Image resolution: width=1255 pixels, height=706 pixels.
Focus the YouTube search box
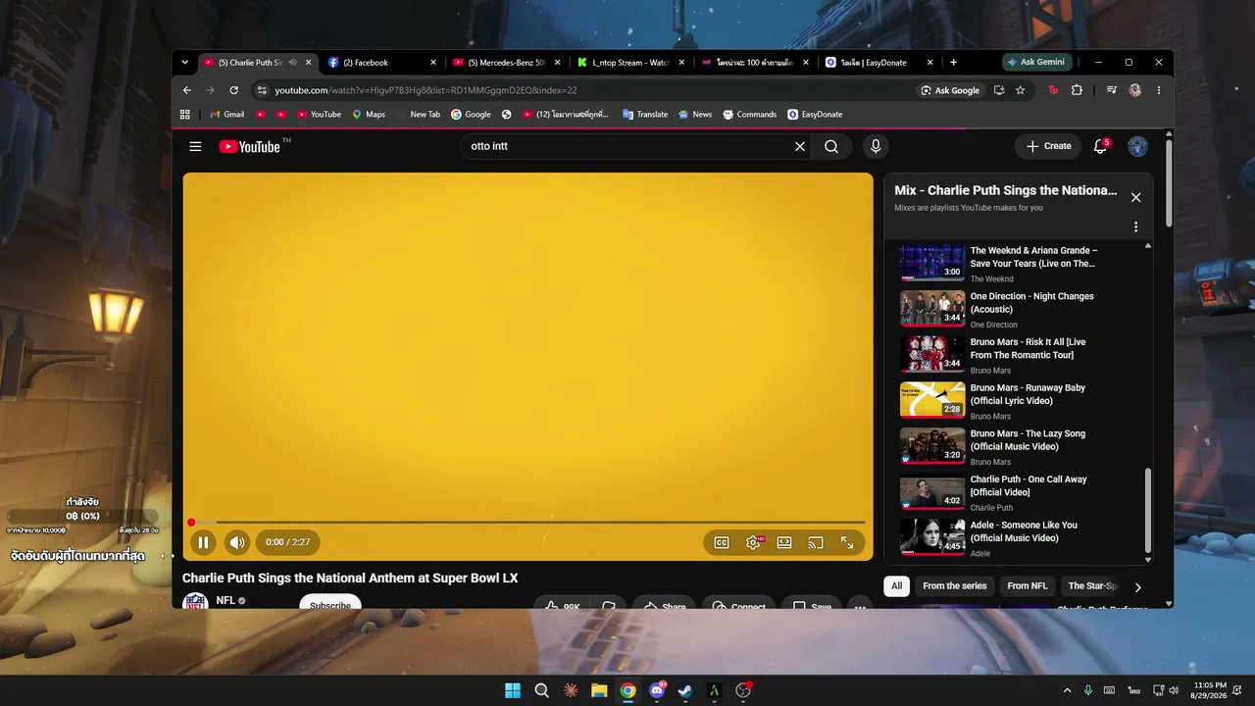627,146
